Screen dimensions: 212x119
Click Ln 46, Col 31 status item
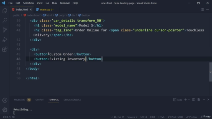point(117,117)
